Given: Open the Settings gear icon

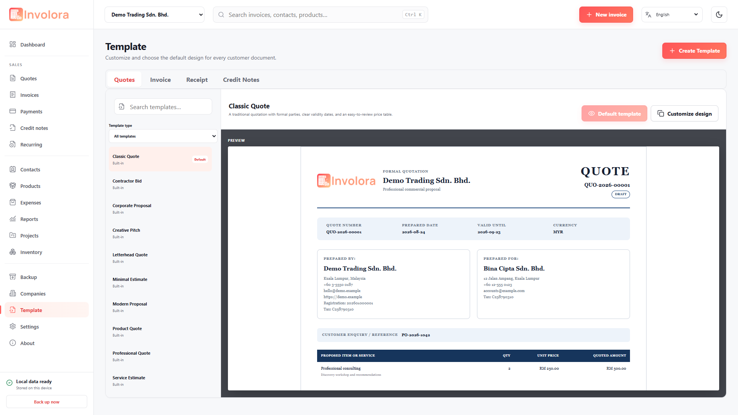Looking at the screenshot, I should 13,327.
